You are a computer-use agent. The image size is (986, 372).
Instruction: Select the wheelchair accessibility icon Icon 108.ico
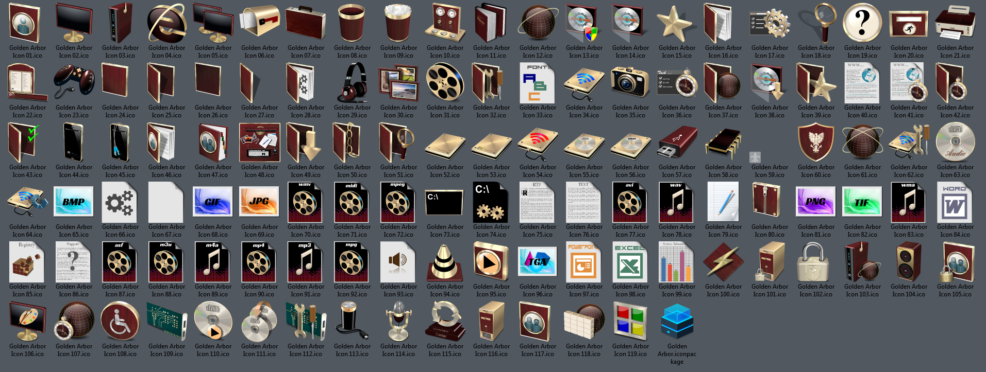(120, 322)
